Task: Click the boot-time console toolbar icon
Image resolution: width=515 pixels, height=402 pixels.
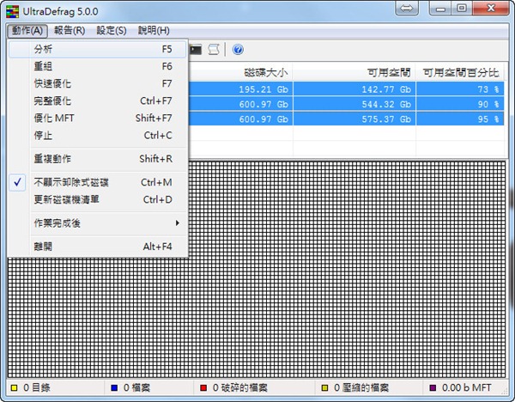Action: coord(196,50)
